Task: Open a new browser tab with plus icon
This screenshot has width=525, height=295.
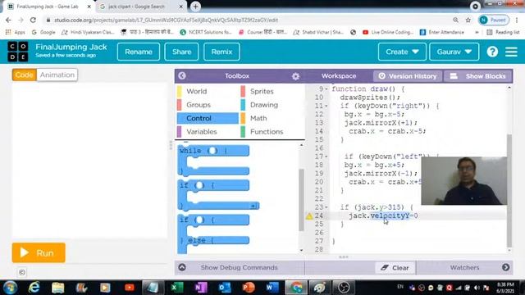Action: (195, 7)
